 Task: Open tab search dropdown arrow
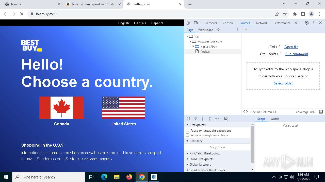[x=284, y=4]
